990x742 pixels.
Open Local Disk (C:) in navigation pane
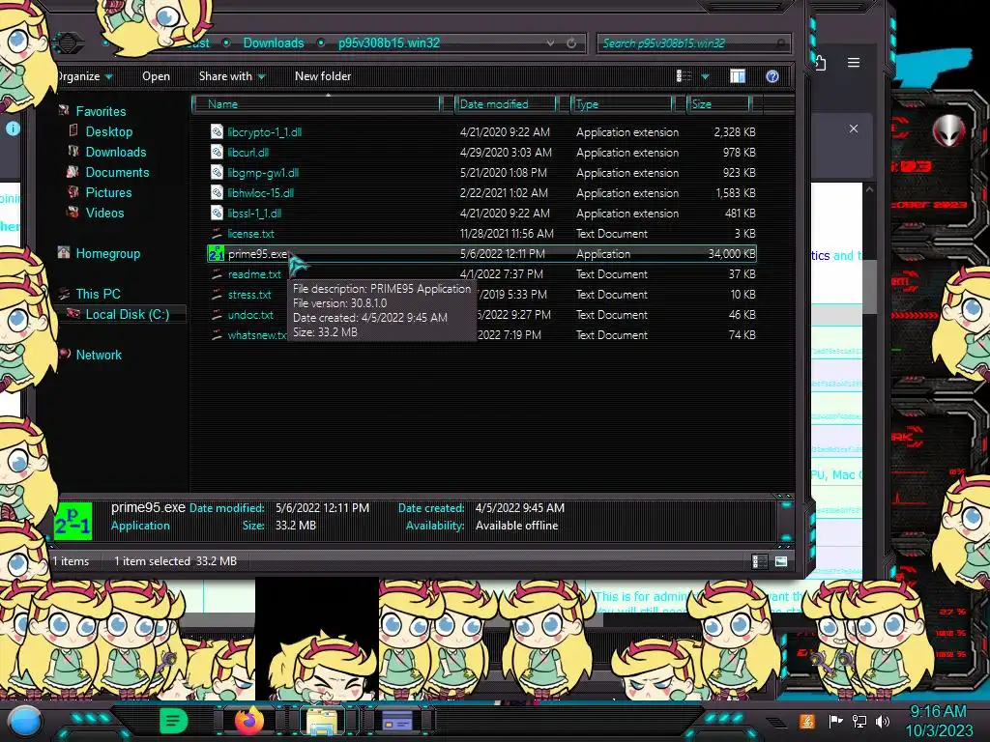click(127, 314)
